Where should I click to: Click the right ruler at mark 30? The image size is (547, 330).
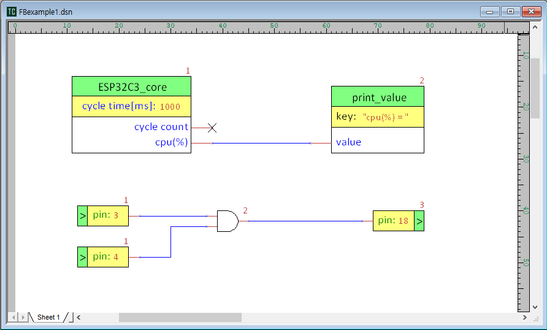tap(525, 159)
